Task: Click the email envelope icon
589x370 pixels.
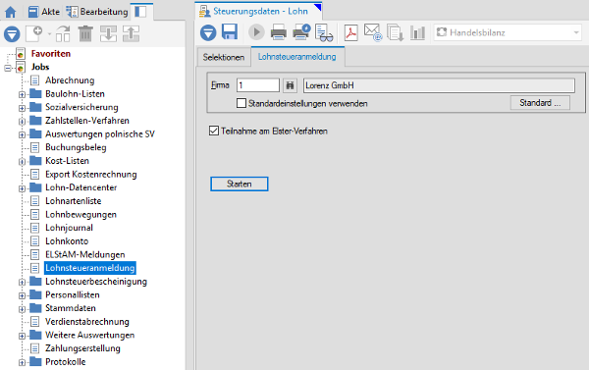Action: 373,32
